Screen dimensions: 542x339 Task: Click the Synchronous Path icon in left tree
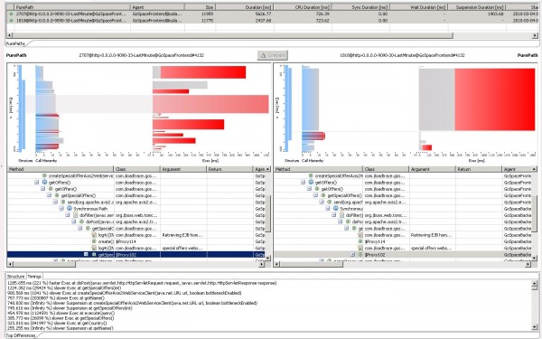(70, 209)
